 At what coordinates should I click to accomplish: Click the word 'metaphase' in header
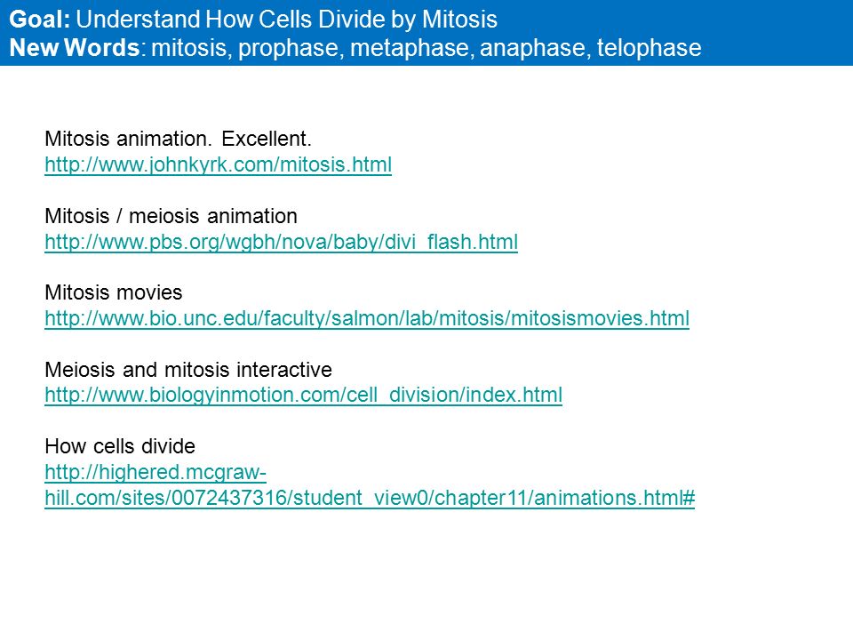pos(411,49)
